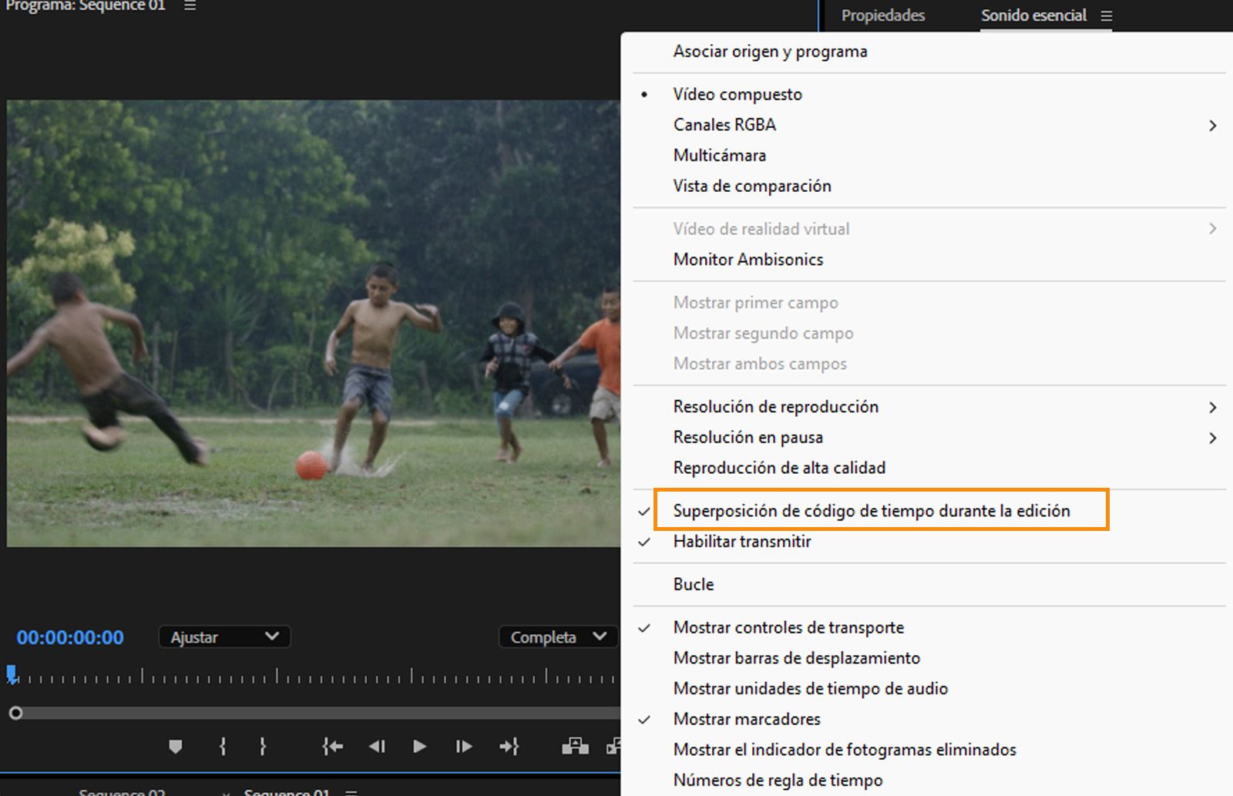This screenshot has width=1233, height=796.
Task: Step forward one frame
Action: 463,746
